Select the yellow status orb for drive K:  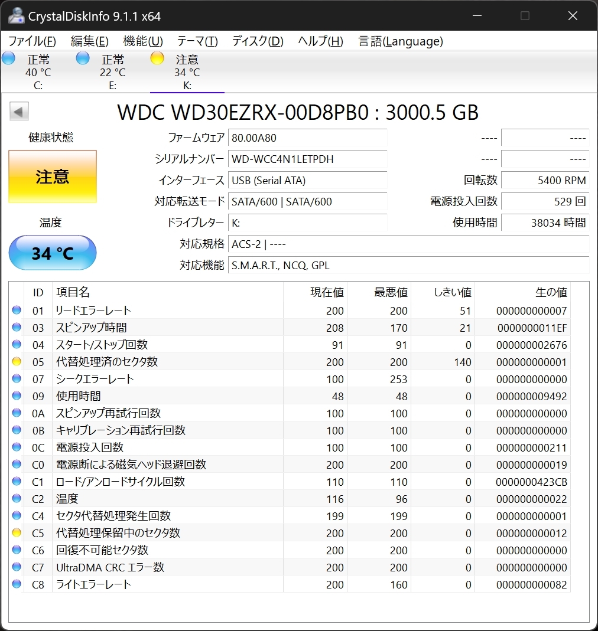(157, 58)
